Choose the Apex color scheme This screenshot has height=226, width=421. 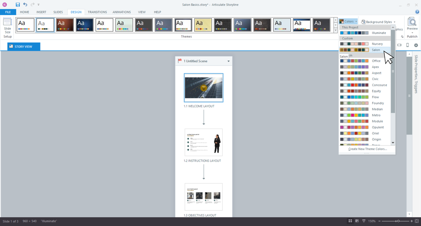(x=365, y=67)
